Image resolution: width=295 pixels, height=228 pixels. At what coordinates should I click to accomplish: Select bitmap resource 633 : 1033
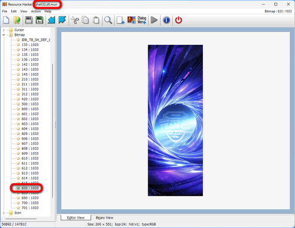(30, 188)
